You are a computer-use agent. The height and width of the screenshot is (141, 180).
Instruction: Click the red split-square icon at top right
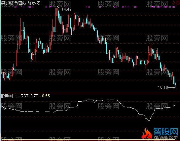[178, 3]
